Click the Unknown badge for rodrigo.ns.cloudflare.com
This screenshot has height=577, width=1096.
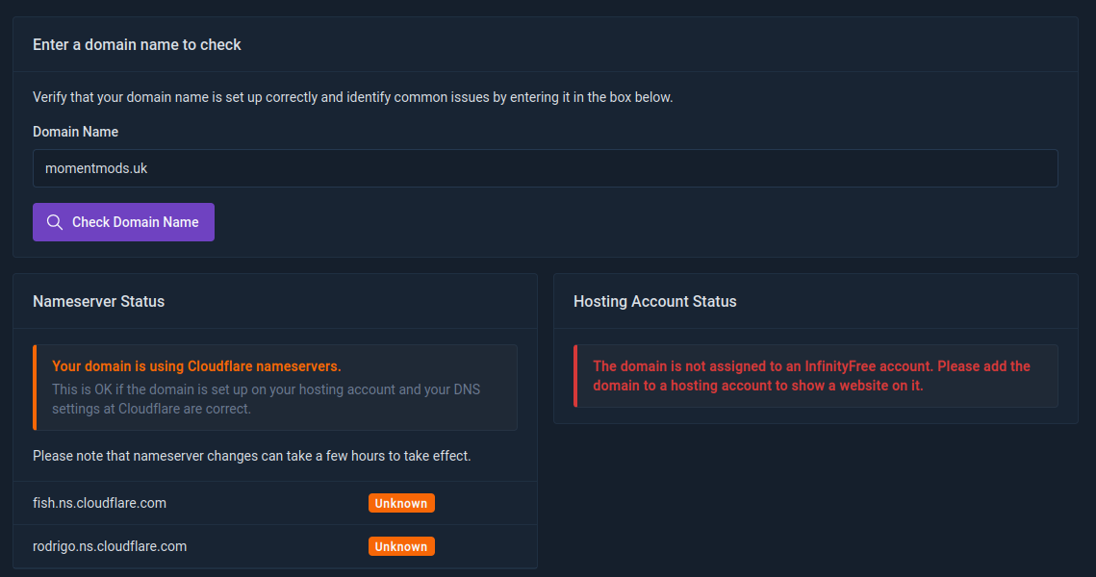pos(401,546)
